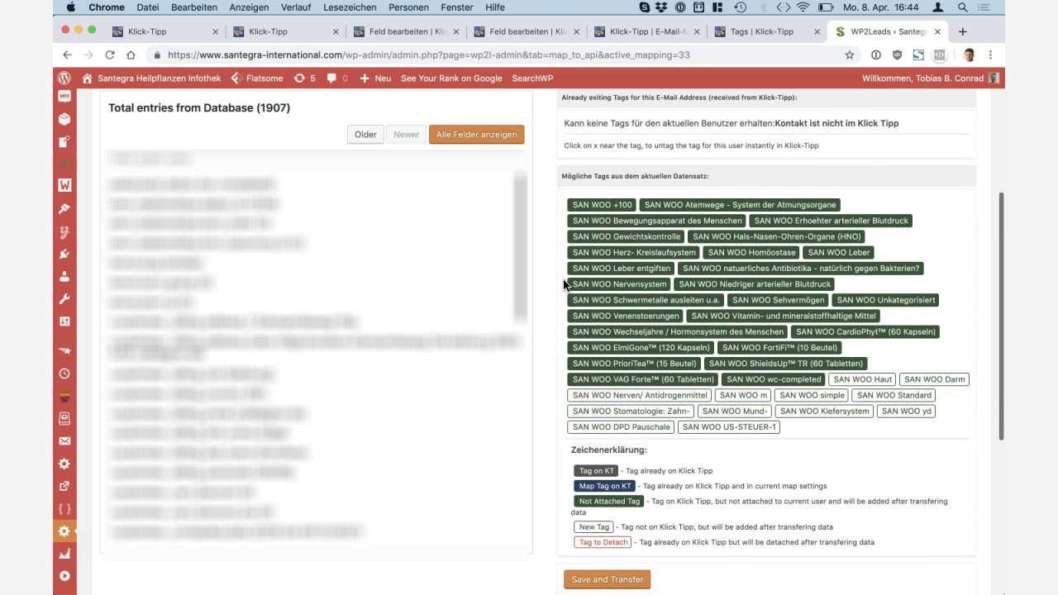Open the chart icon menu in the sidebar
The image size is (1058, 595).
coord(64,554)
